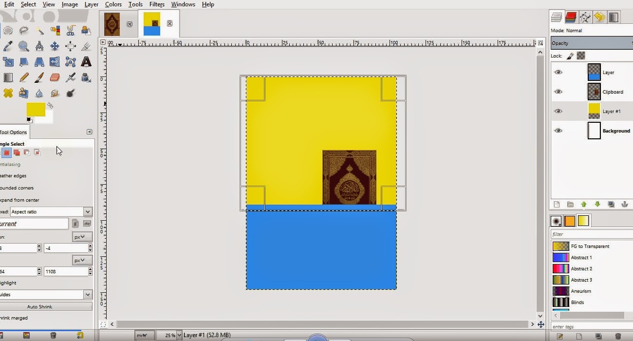Image resolution: width=633 pixels, height=341 pixels.
Task: Hide the Background layer
Action: [559, 131]
